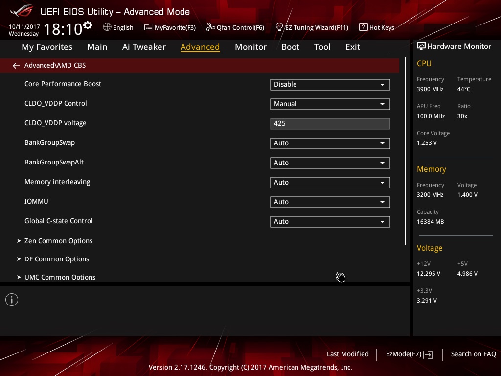Click the Memory Capacity 16384 MB value
Screen dimensions: 501x376
pyautogui.click(x=430, y=222)
